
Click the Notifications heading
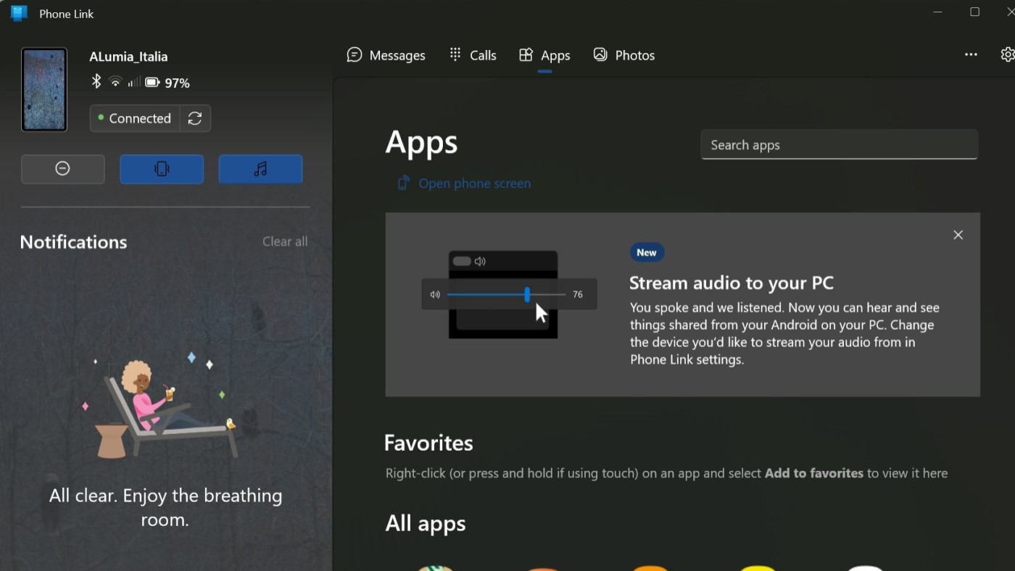(73, 242)
